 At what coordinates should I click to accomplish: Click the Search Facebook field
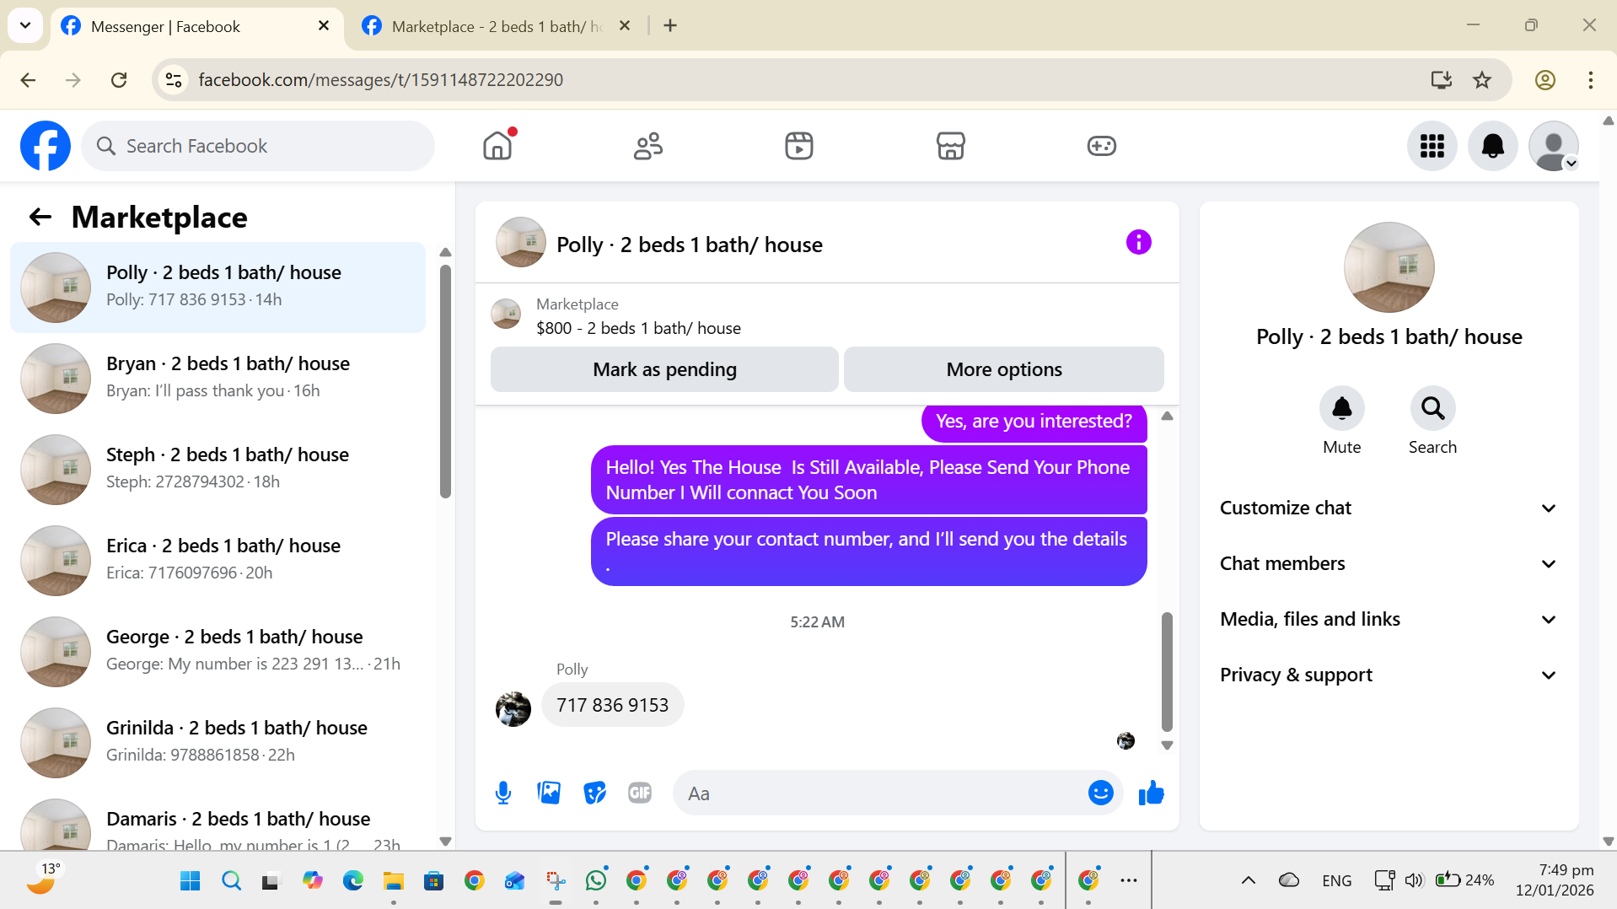[258, 146]
